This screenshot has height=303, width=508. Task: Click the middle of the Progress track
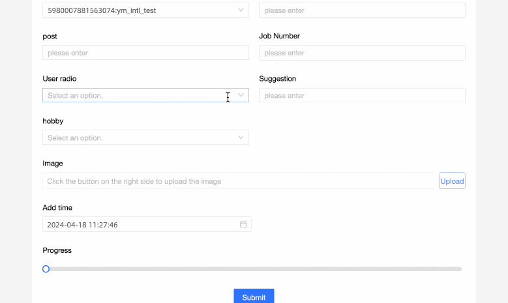click(x=254, y=268)
